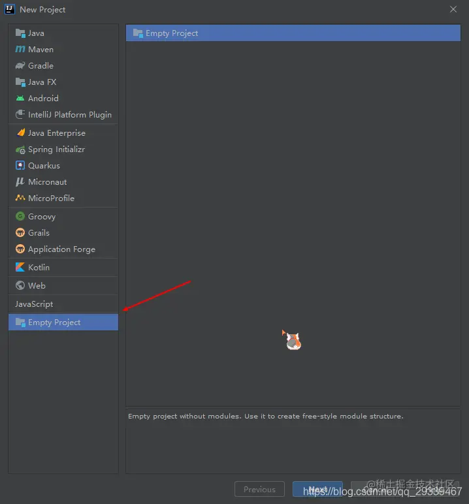Select the IntelliJ Platform Plugin icon
This screenshot has height=504, width=469.
[x=20, y=114]
